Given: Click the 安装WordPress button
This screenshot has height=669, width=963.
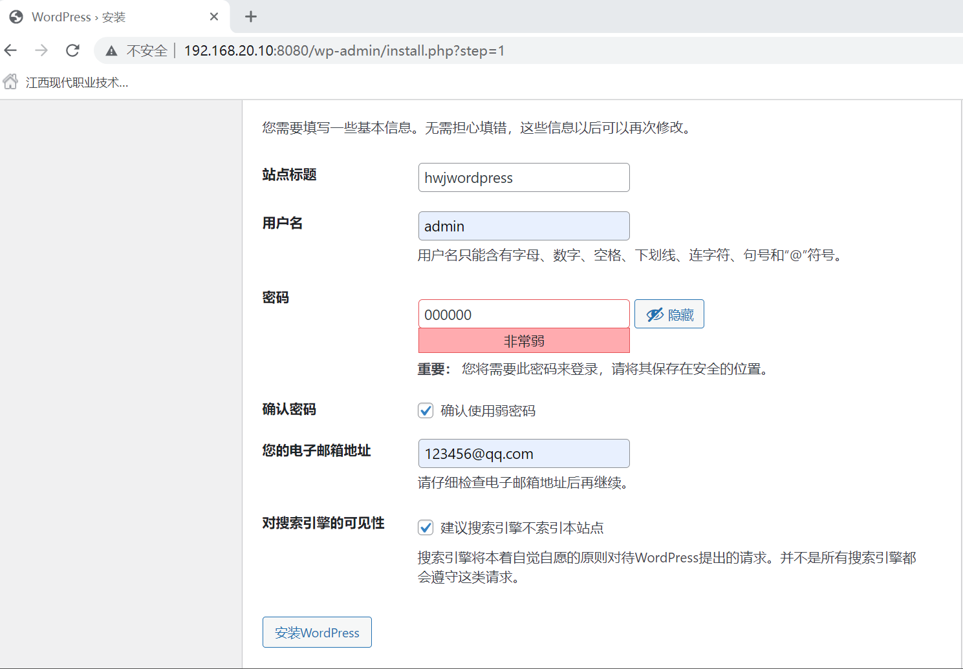Looking at the screenshot, I should pyautogui.click(x=317, y=632).
